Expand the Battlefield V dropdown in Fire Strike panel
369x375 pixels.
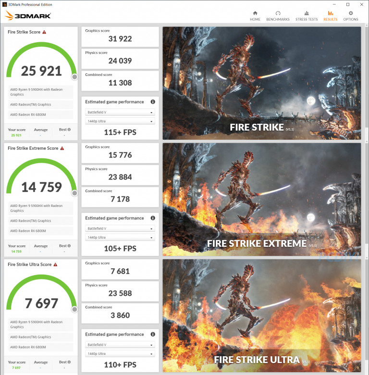[120, 112]
